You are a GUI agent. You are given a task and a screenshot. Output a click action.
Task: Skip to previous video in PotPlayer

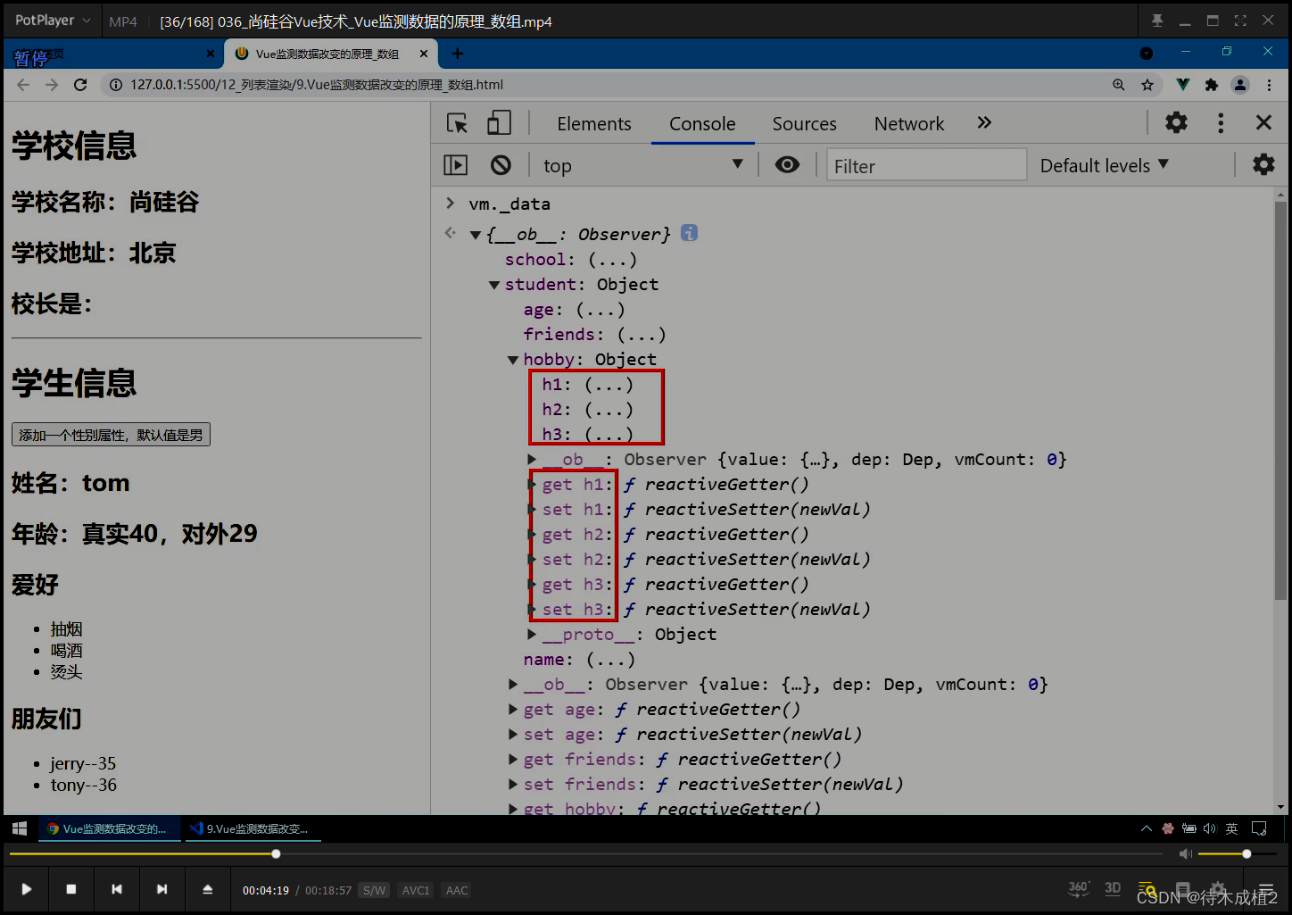(x=117, y=889)
